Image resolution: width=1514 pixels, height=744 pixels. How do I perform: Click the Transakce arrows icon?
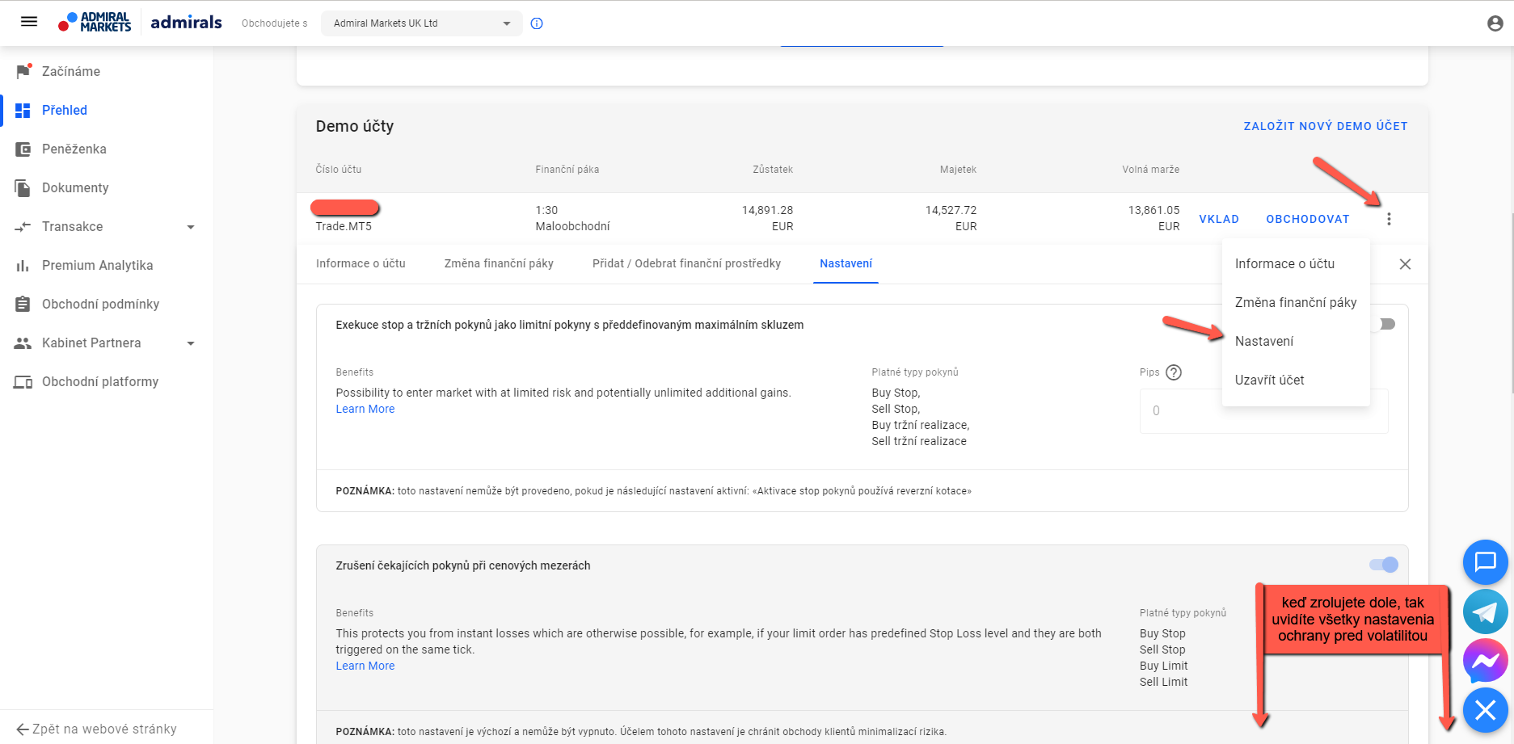point(23,226)
